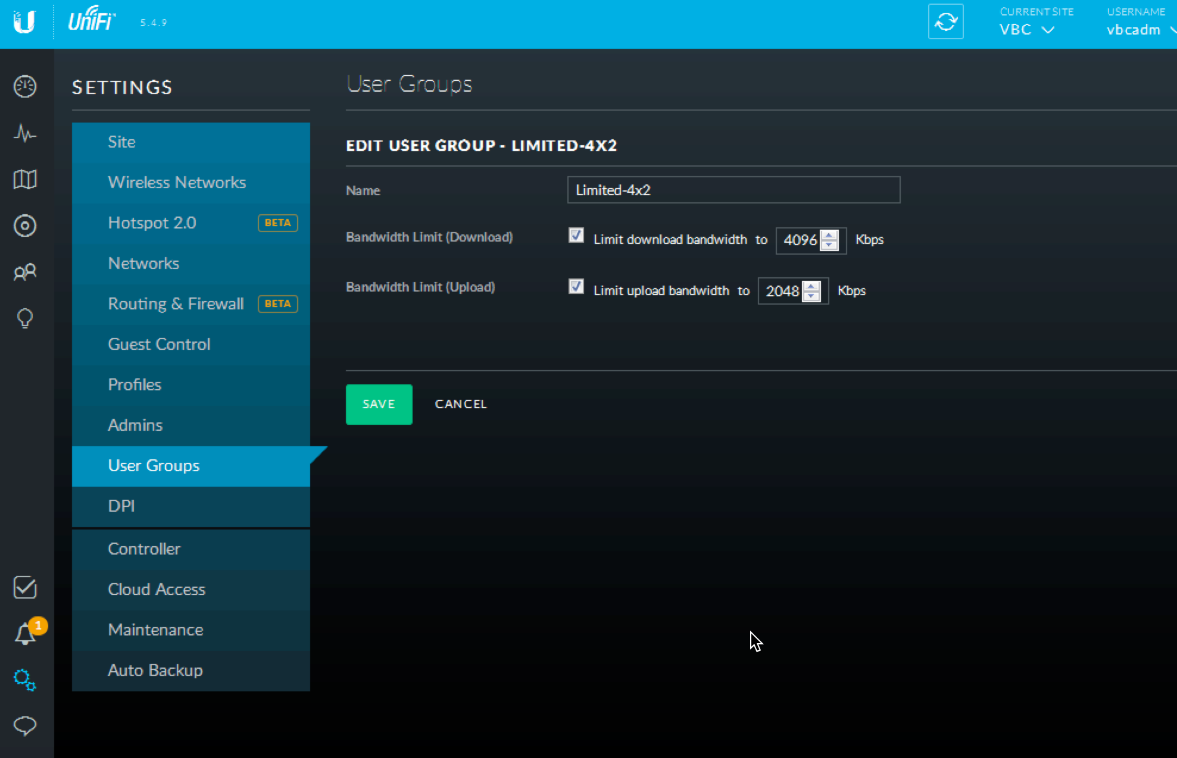Open Guest Control settings section
Image resolution: width=1177 pixels, height=758 pixels.
(x=159, y=344)
